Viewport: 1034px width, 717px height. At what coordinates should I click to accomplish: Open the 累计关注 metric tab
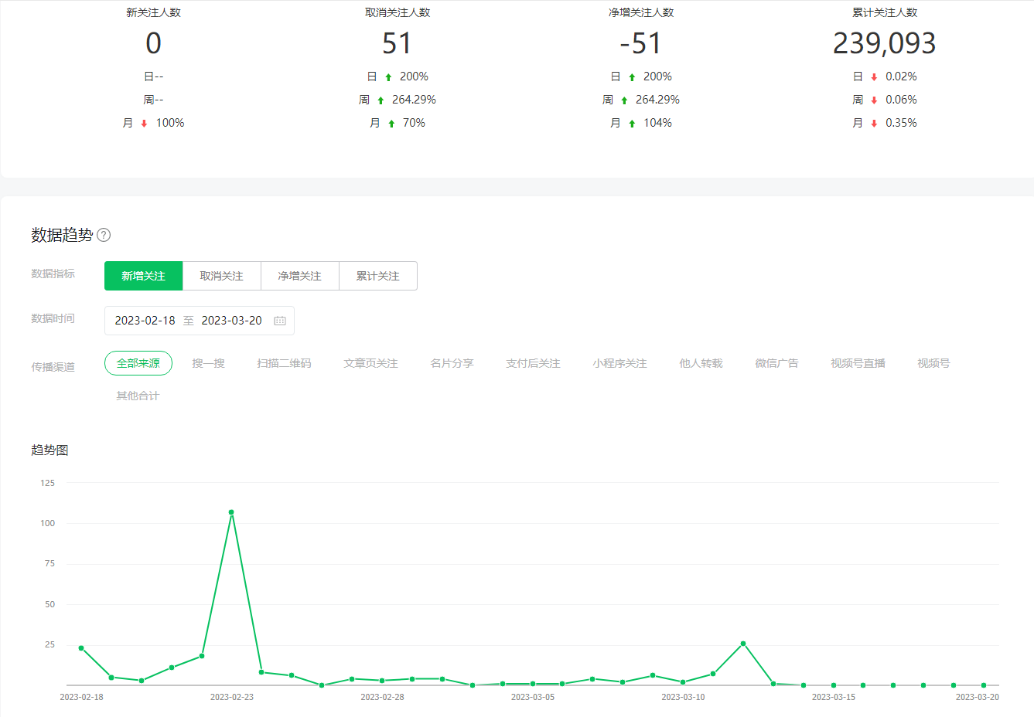[x=377, y=276]
